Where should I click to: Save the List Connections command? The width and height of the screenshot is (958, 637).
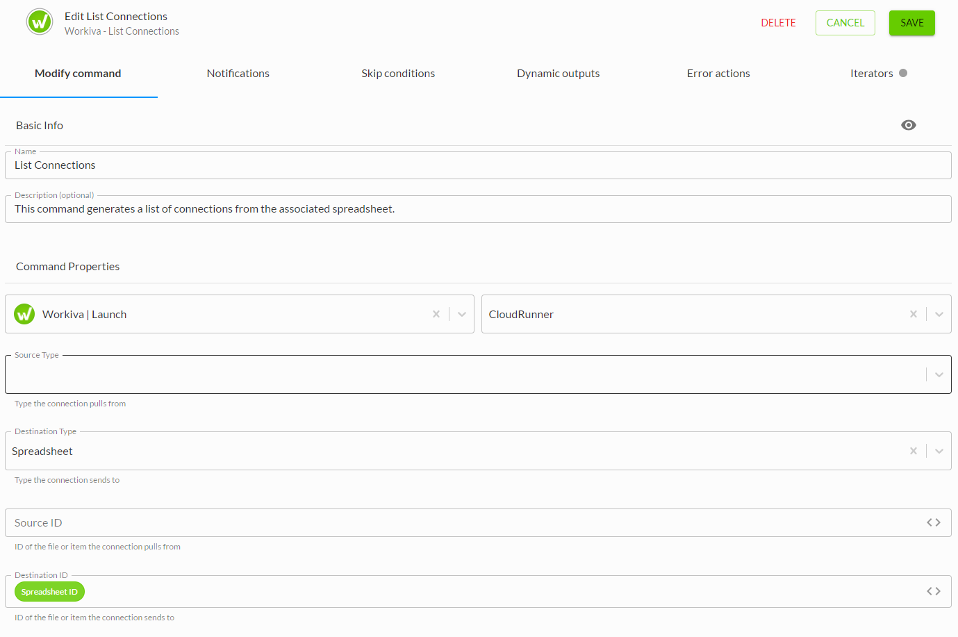(x=911, y=22)
